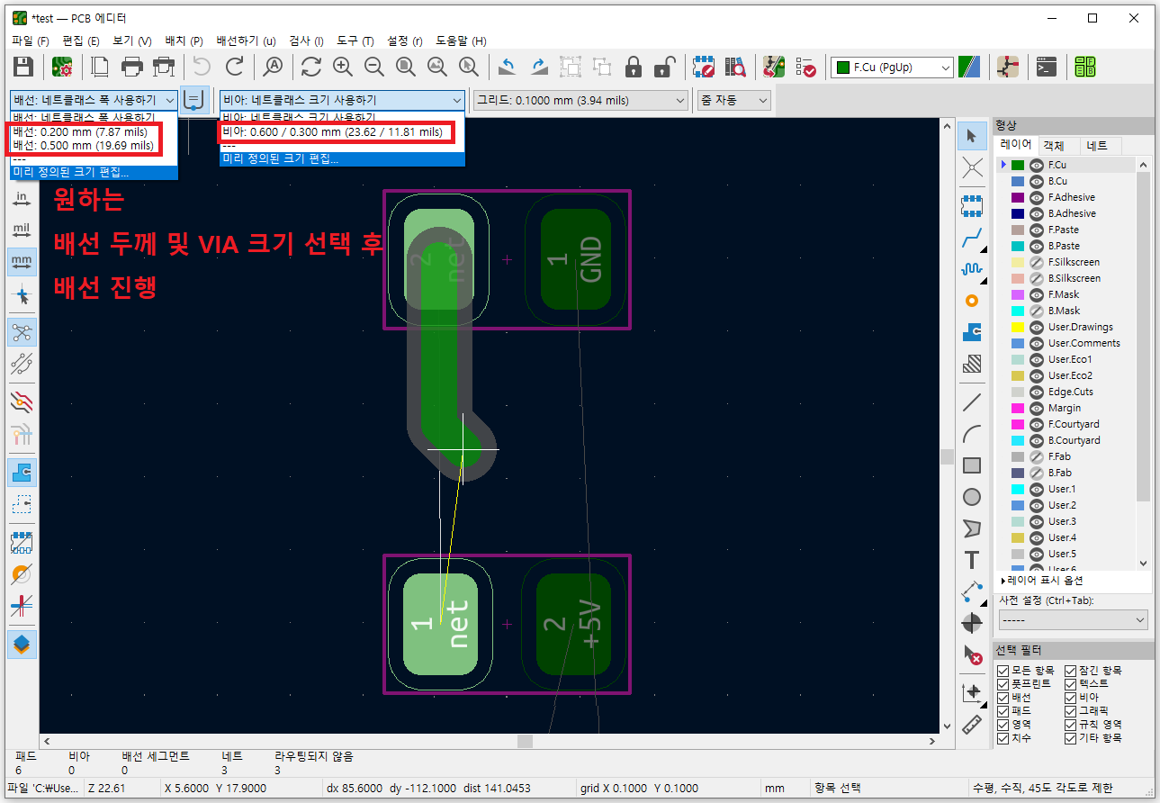Uncheck the 비아 filter checkbox
1160x803 pixels.
1070,698
